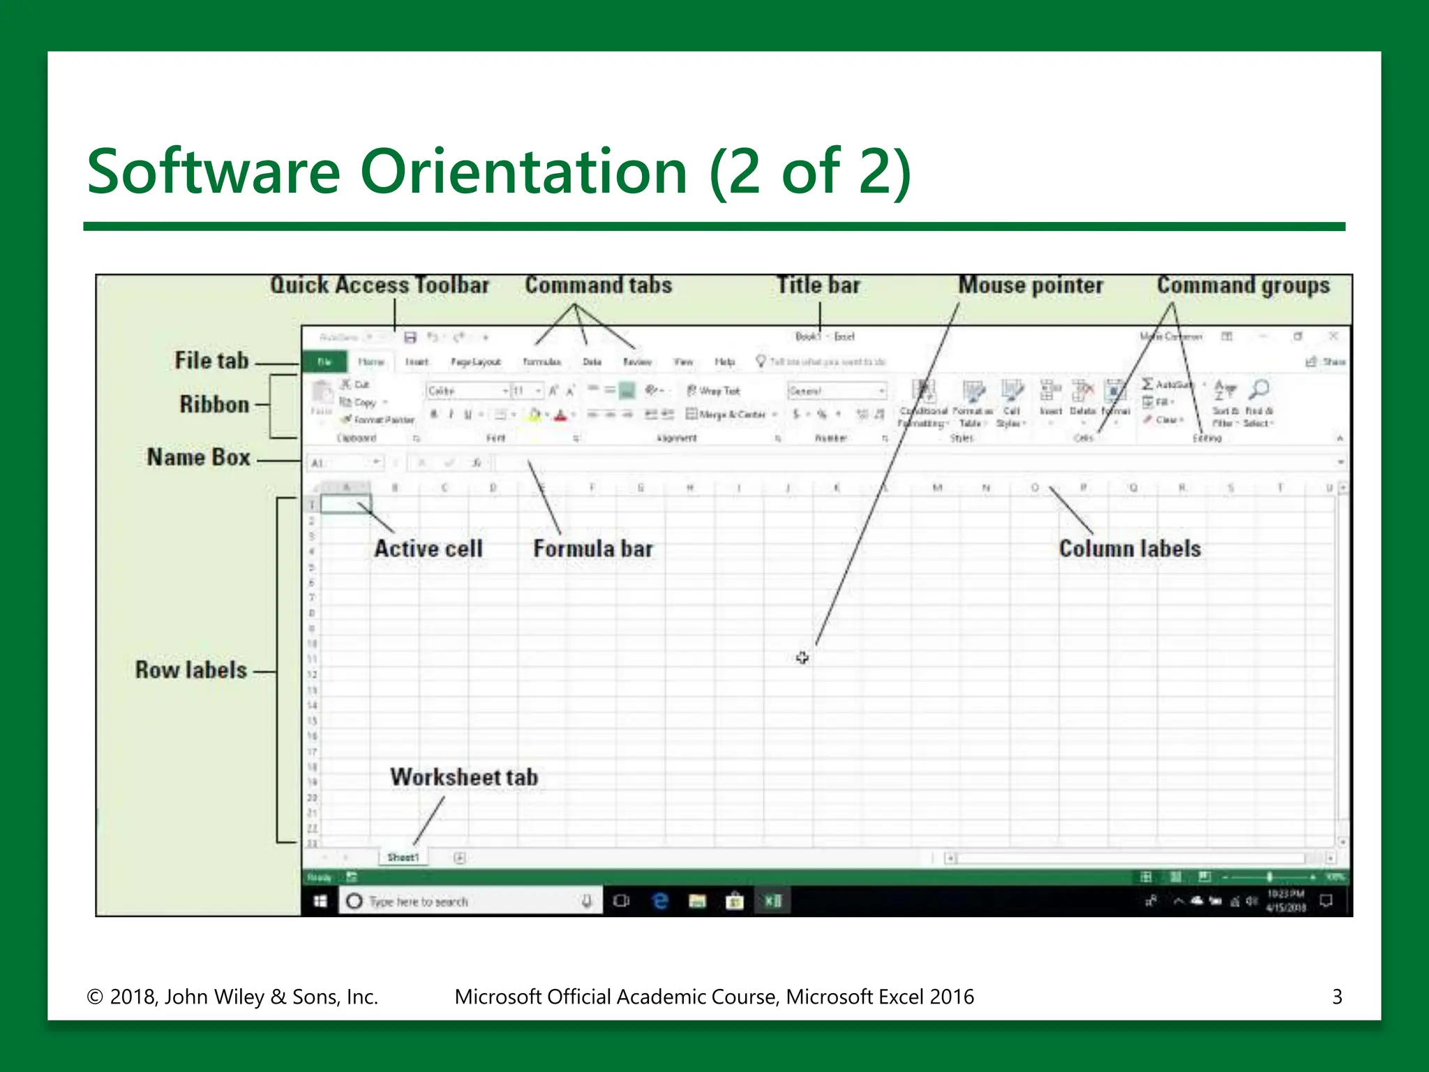Open the Conditional Formatting dropdown

[x=924, y=403]
